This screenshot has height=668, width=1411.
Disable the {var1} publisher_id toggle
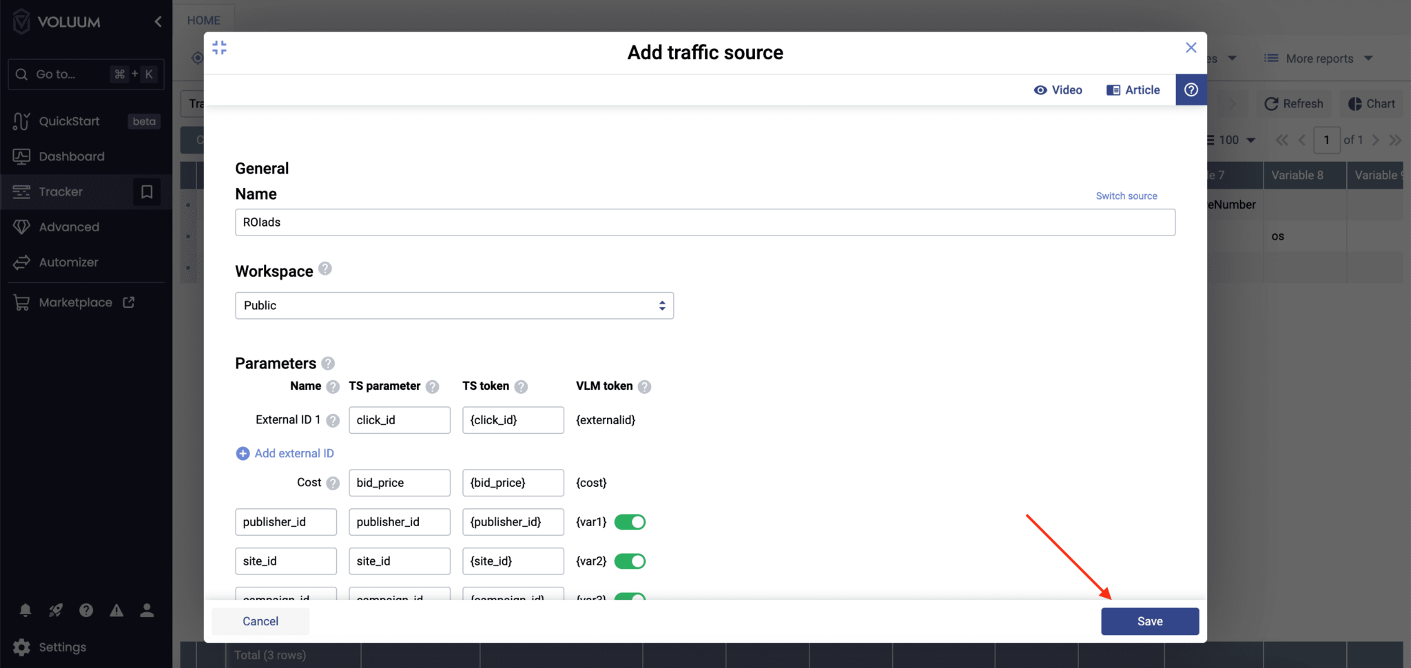[630, 521]
